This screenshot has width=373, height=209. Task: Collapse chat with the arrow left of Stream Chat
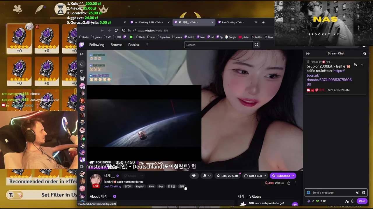(308, 53)
